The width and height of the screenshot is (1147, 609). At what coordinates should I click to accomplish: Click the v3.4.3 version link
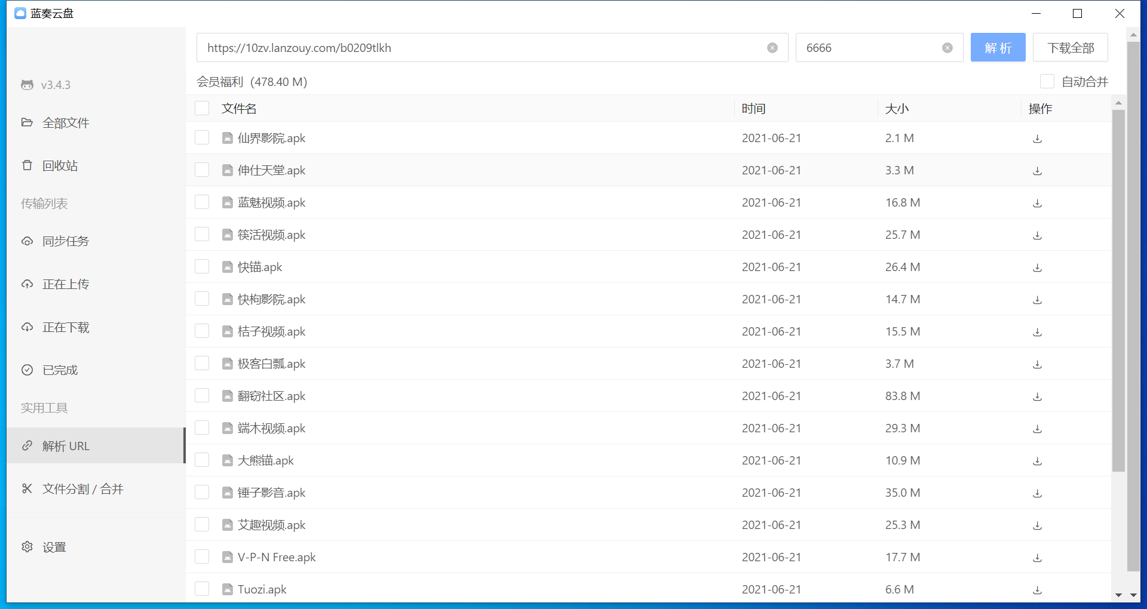(x=56, y=85)
